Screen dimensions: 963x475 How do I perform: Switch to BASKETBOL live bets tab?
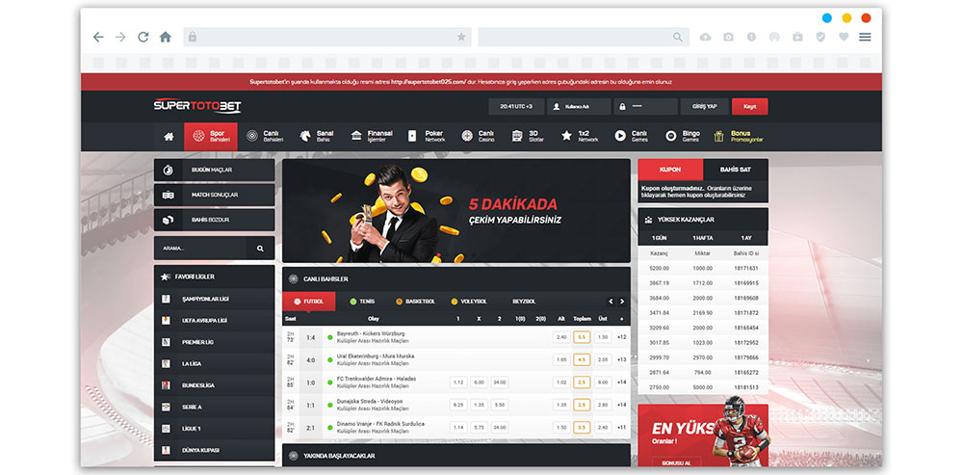(x=415, y=302)
